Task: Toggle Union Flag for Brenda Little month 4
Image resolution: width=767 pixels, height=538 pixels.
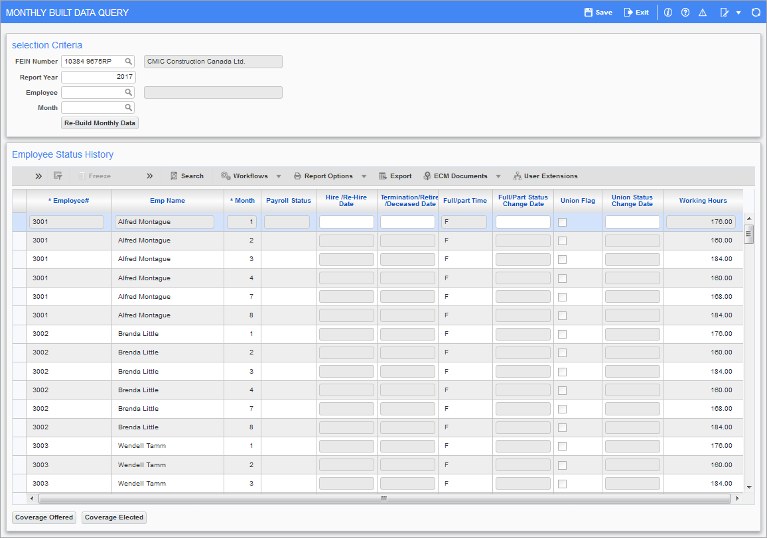Action: pyautogui.click(x=563, y=390)
